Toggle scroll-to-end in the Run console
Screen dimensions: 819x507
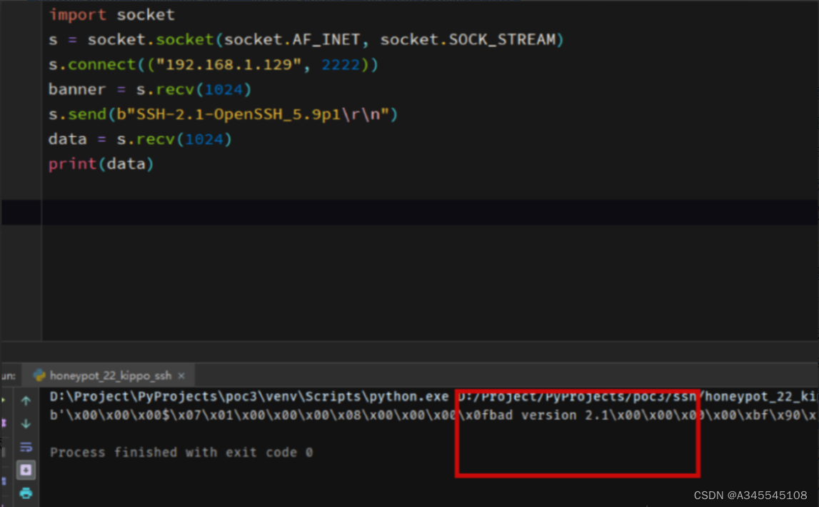point(26,470)
